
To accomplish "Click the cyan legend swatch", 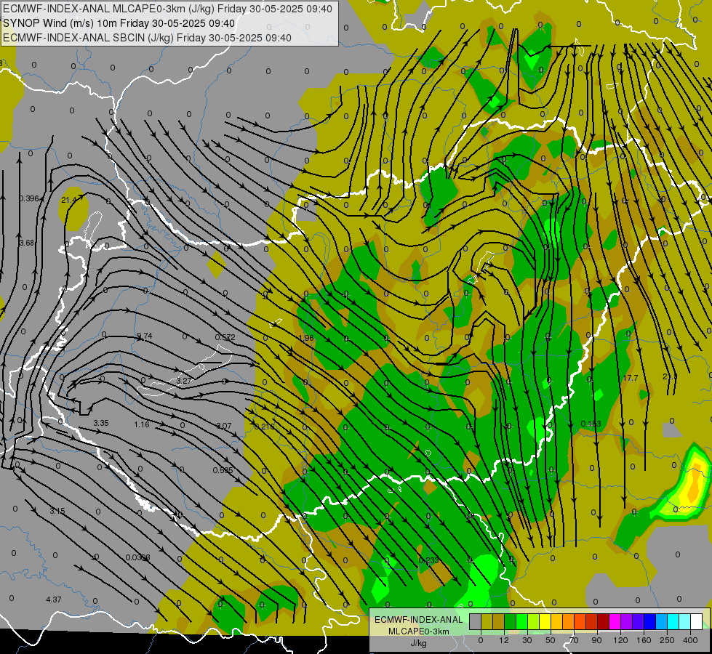I will [x=674, y=621].
